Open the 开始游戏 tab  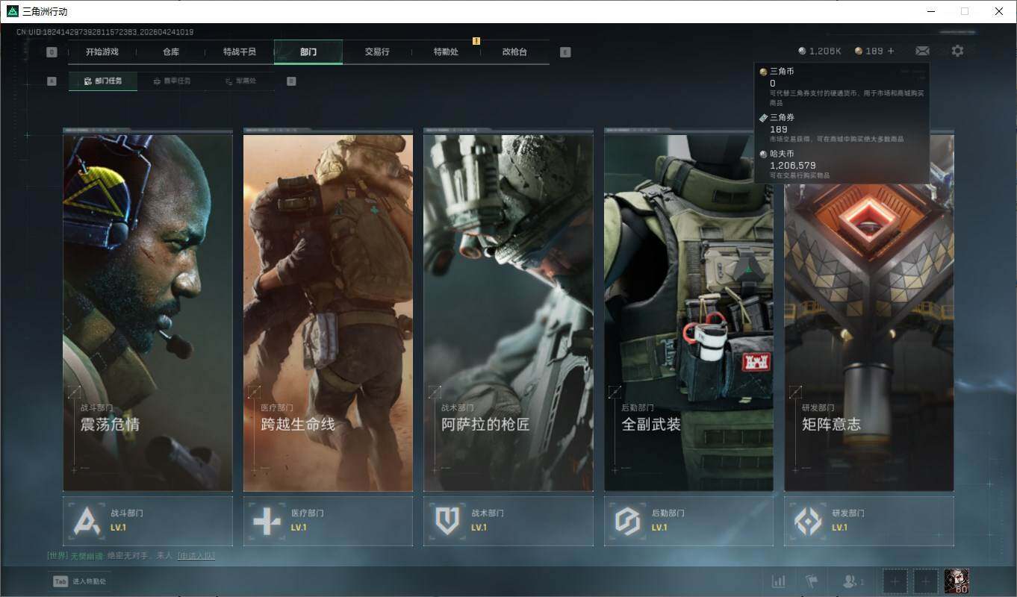(102, 51)
